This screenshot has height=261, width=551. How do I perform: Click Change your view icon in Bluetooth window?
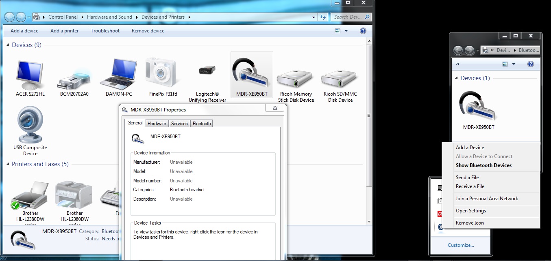[x=505, y=64]
